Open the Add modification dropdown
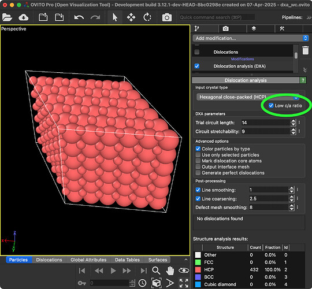Viewport: 312px width, 289px height. tap(251, 38)
